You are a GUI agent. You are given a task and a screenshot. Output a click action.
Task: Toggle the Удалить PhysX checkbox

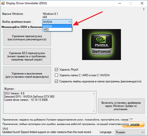(56, 70)
